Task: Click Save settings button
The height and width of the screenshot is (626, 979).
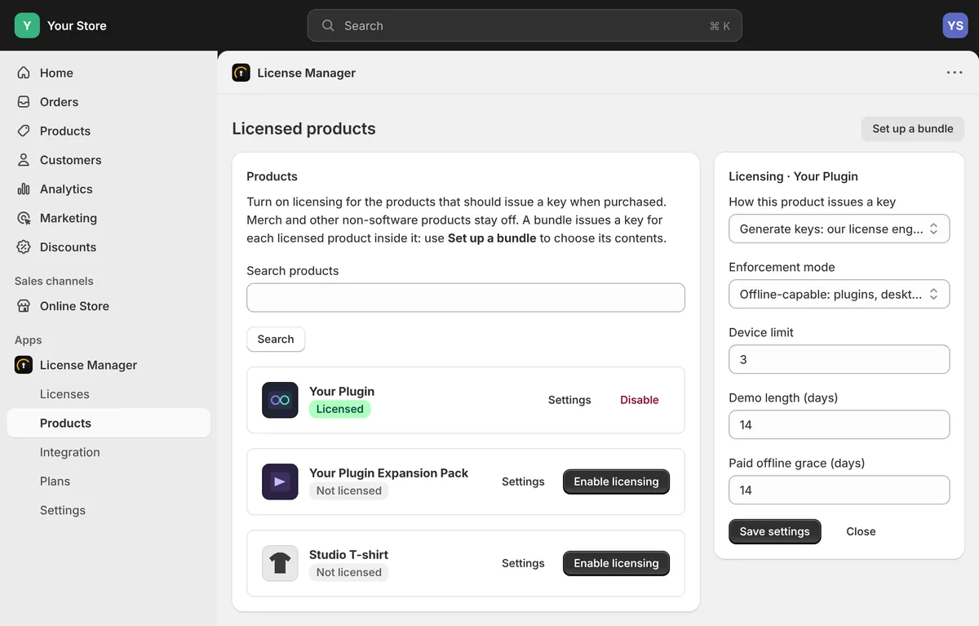Action: pos(774,531)
